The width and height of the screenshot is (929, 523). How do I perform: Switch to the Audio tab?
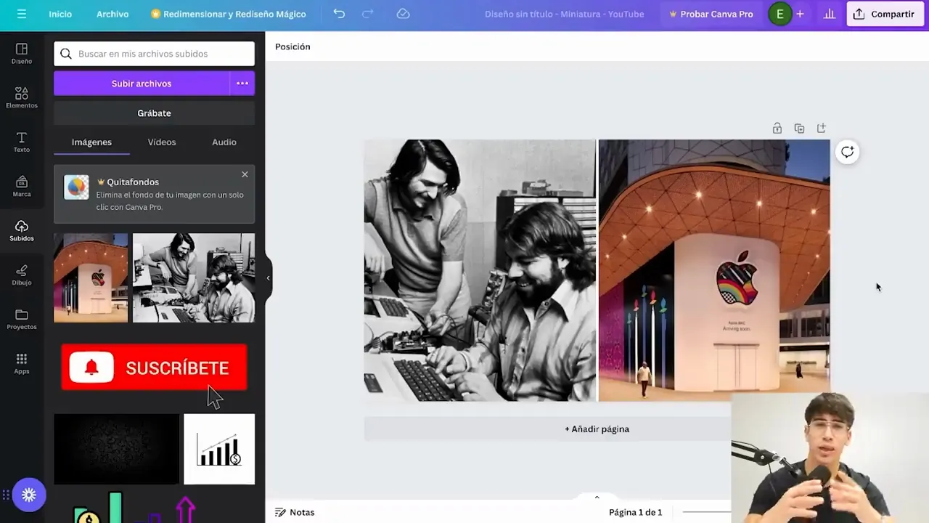224,142
